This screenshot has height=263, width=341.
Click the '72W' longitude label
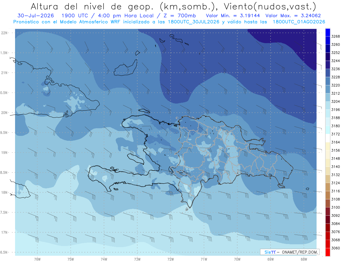(170, 259)
